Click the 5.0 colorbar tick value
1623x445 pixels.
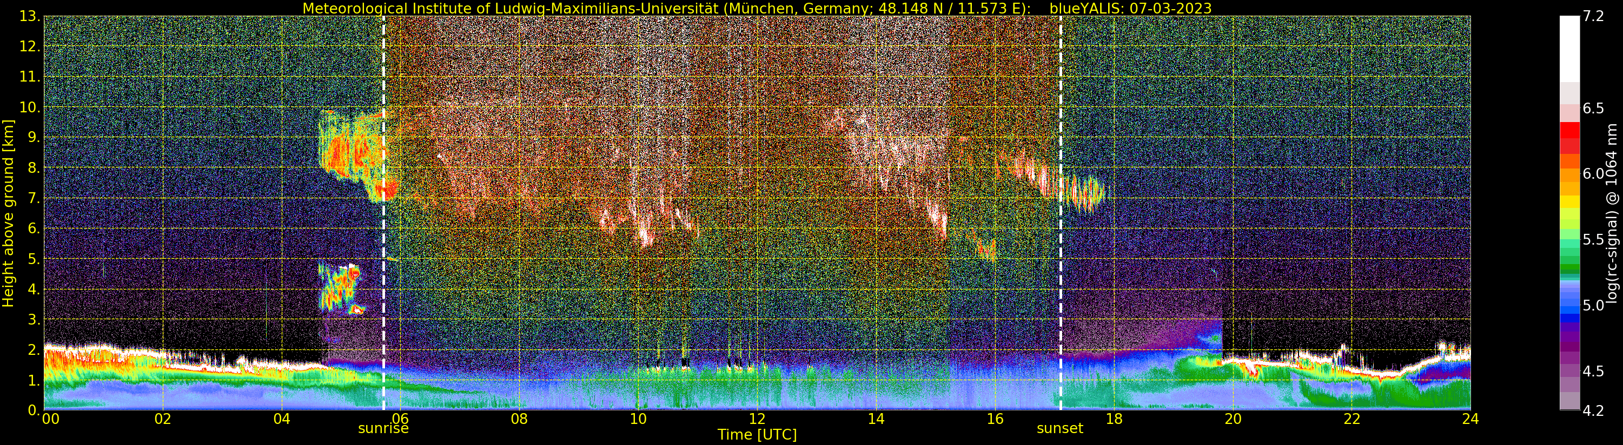[x=1594, y=305]
